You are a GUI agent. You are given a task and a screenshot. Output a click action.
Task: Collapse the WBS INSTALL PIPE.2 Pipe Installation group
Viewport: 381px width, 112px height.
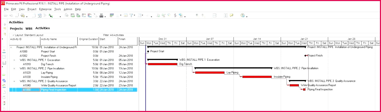[14, 69]
